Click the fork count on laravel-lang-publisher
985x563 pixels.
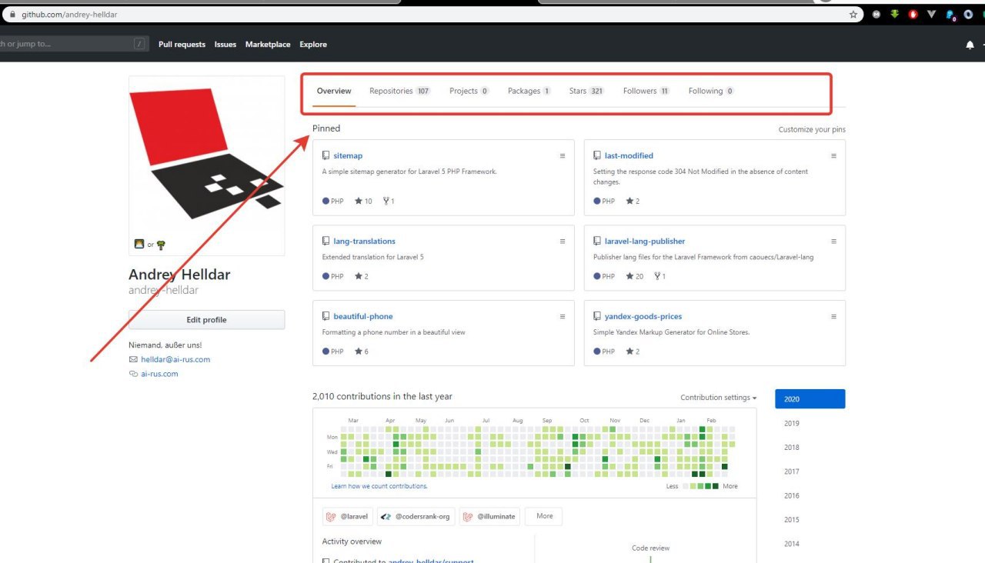click(x=660, y=276)
